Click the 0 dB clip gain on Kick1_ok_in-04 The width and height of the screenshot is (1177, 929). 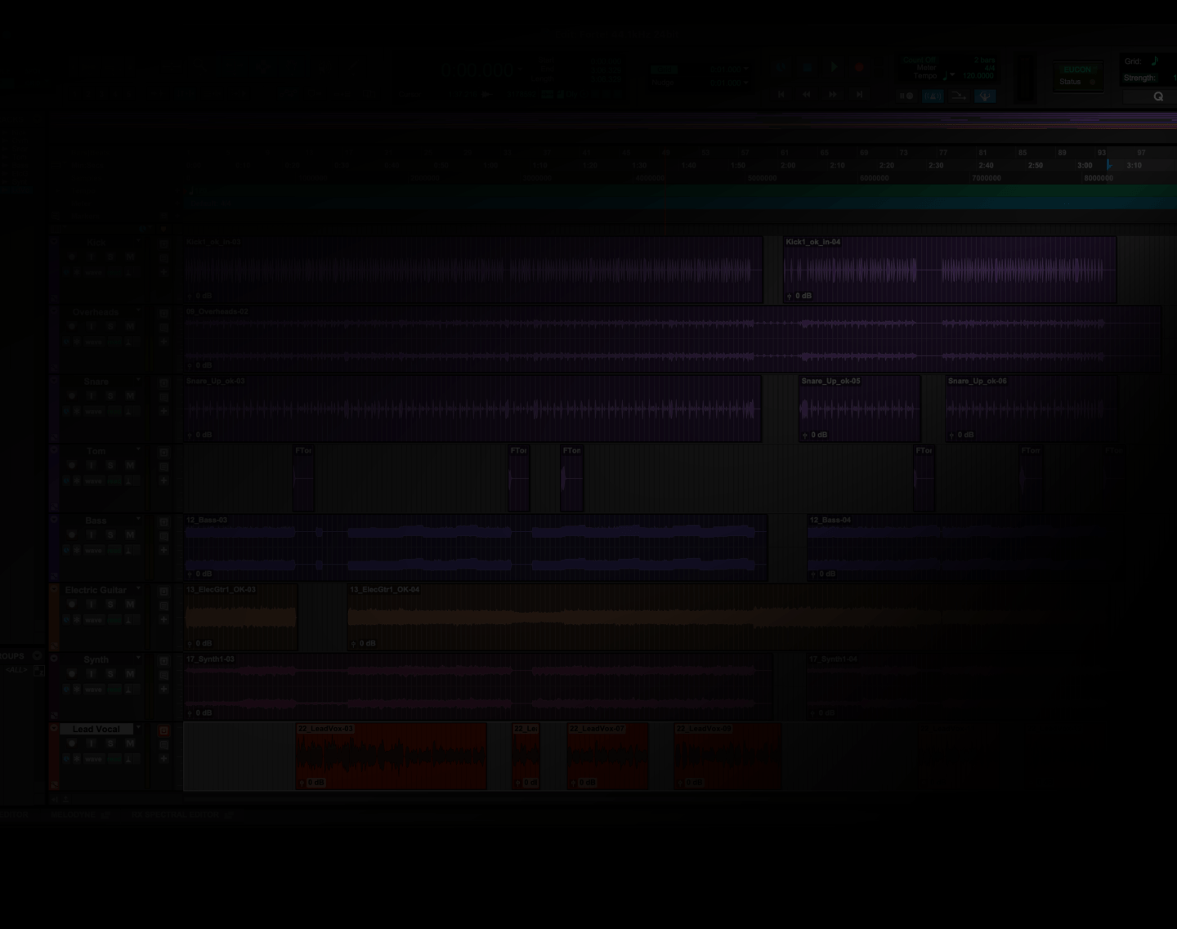pos(799,296)
